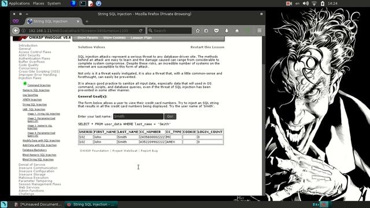The image size is (370, 208).
Task: Click the last name input field
Action: pyautogui.click(x=138, y=116)
